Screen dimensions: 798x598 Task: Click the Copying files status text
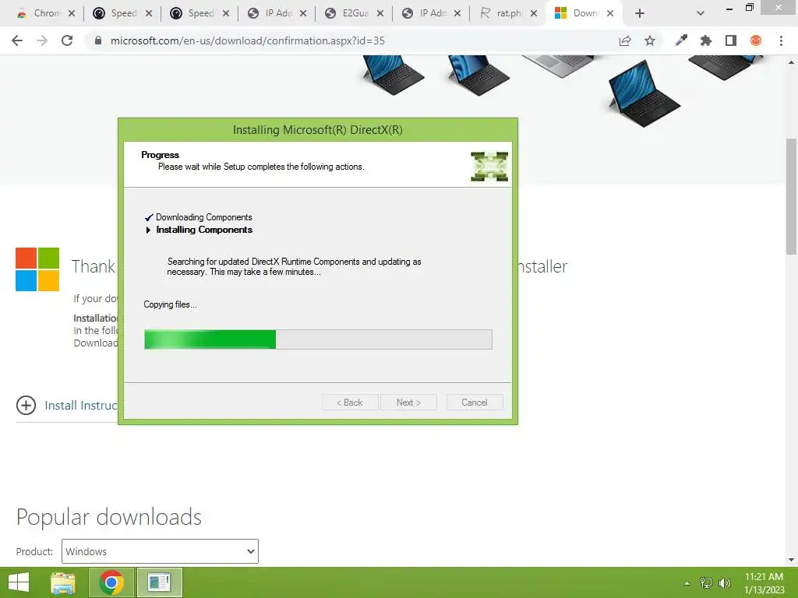(170, 304)
